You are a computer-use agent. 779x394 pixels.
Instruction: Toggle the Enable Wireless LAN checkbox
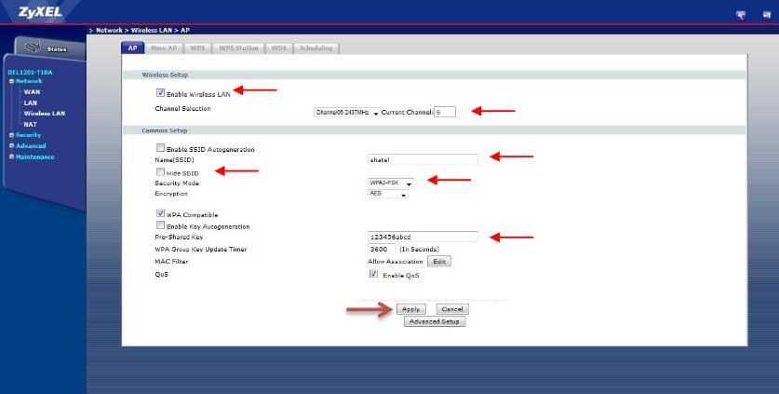point(161,93)
